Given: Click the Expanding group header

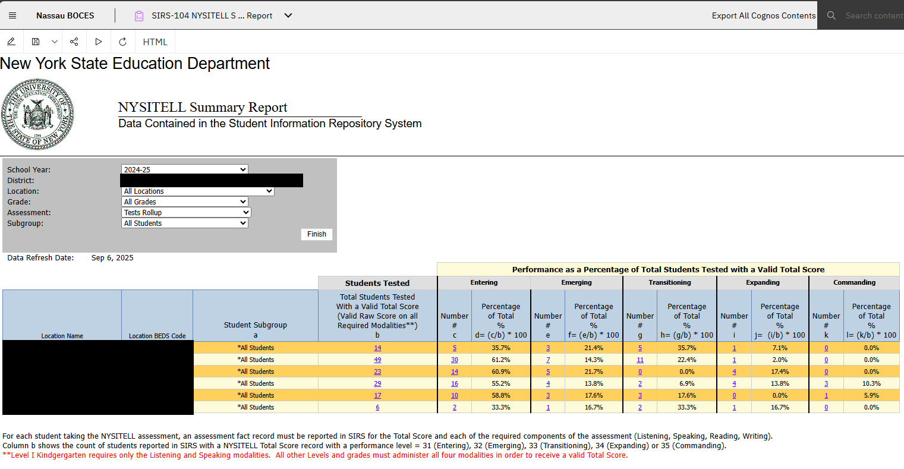Looking at the screenshot, I should pos(763,283).
